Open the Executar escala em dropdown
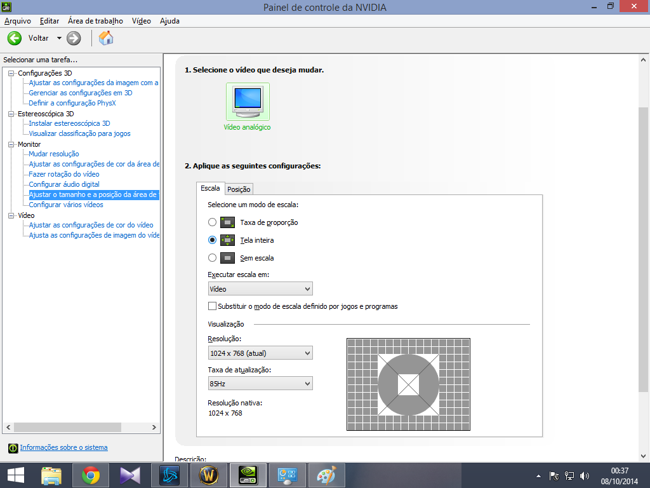The image size is (650, 488). [260, 289]
